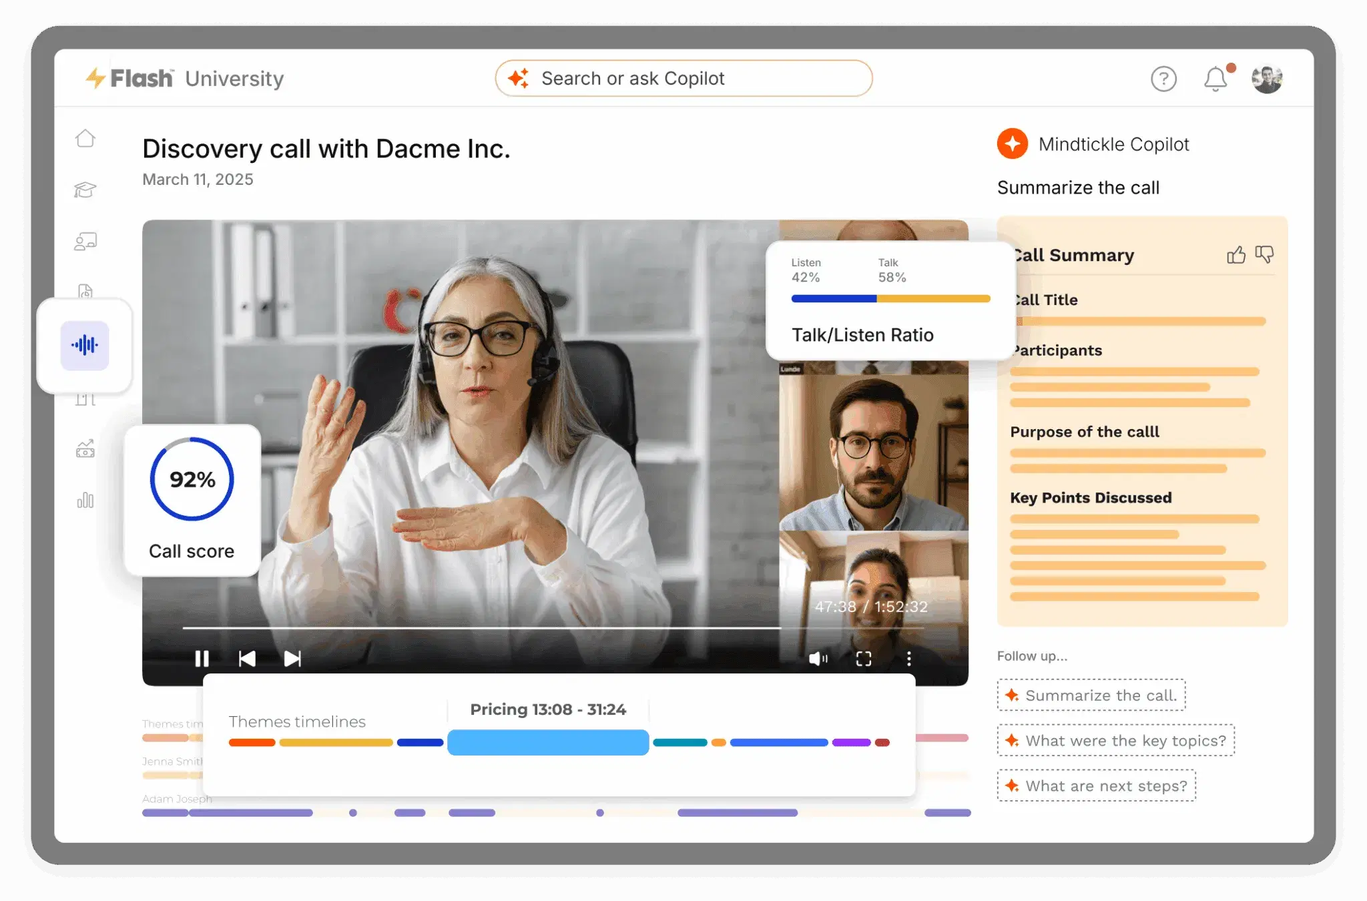Select the graduation cap learning icon

85,190
